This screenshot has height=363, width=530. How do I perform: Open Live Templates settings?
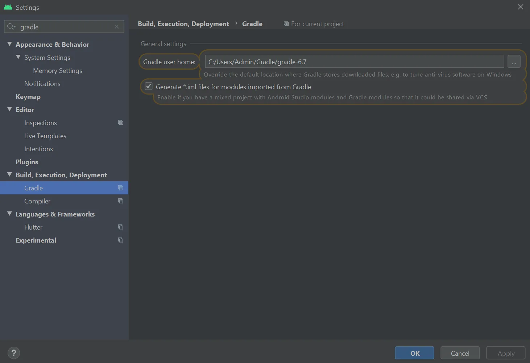45,136
